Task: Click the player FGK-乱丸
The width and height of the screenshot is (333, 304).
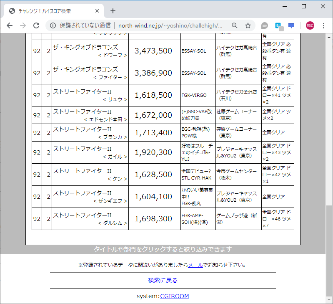Action: (191, 203)
